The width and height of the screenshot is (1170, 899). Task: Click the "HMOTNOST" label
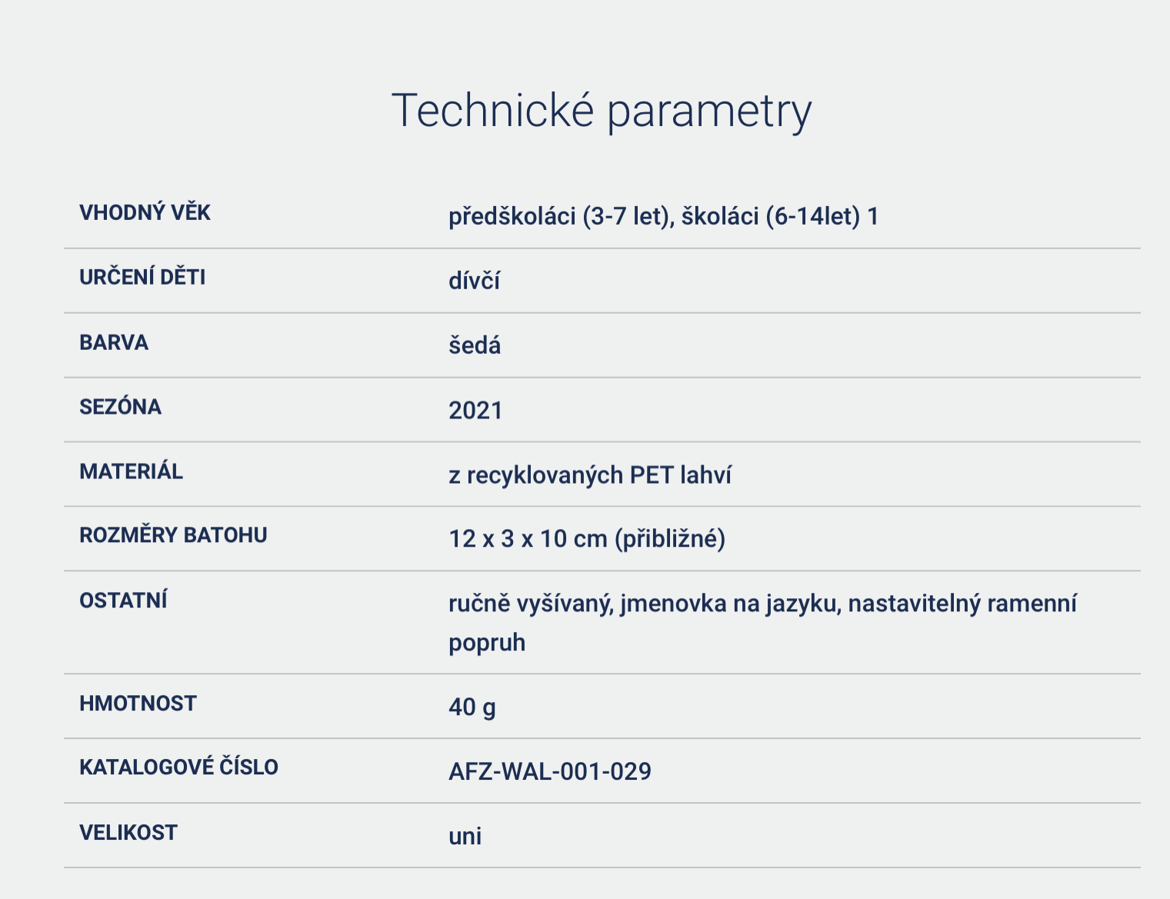coord(138,704)
